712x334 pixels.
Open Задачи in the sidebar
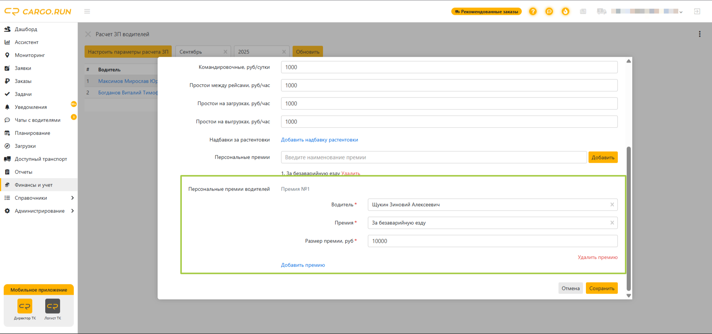tap(23, 94)
